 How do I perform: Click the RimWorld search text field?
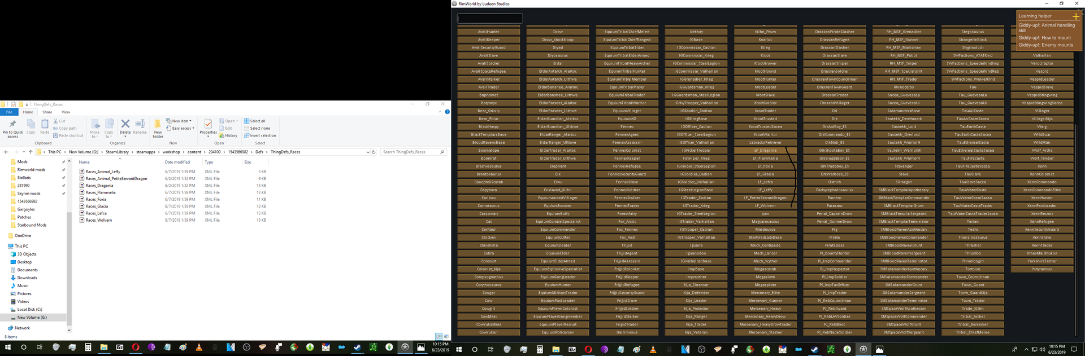tap(490, 19)
